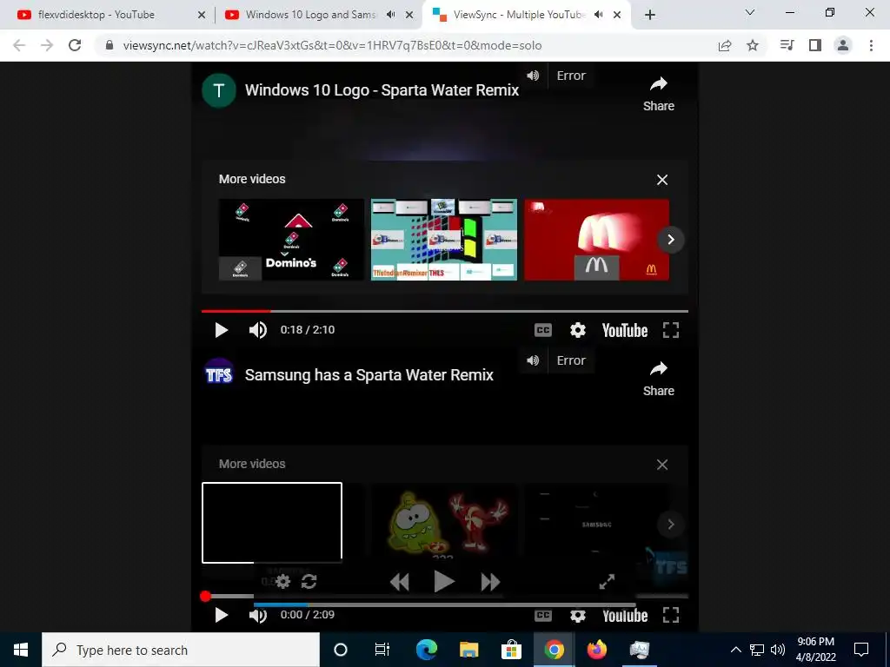Open the Om Nom green character suggested thumbnail
The height and width of the screenshot is (667, 890).
tap(444, 523)
